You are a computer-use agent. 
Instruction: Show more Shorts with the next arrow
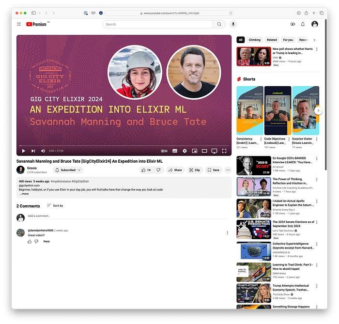click(318, 111)
